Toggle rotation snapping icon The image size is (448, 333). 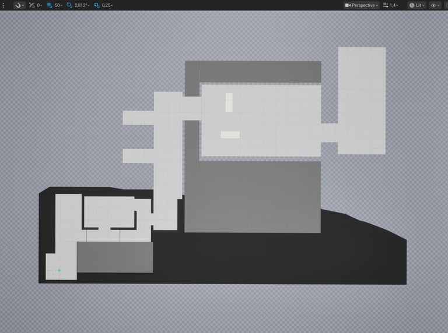pos(69,5)
